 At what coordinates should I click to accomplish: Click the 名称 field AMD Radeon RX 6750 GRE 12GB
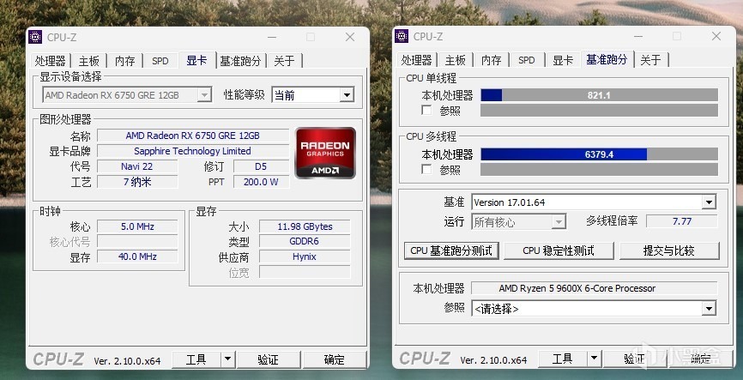click(x=193, y=136)
